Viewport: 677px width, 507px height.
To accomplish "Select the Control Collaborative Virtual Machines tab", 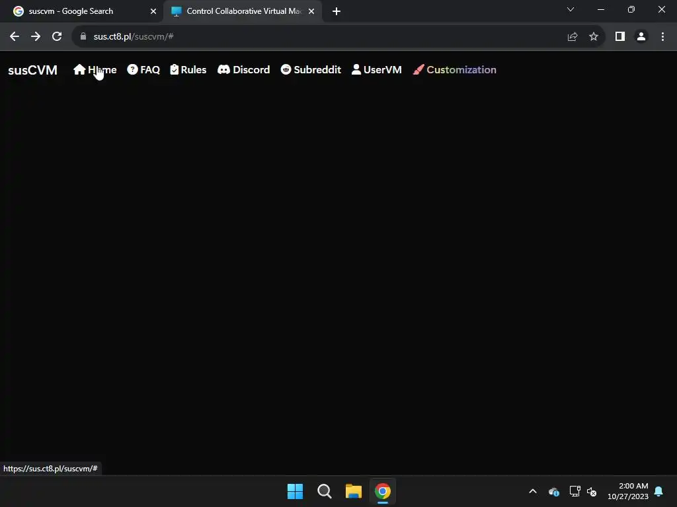I will (243, 11).
